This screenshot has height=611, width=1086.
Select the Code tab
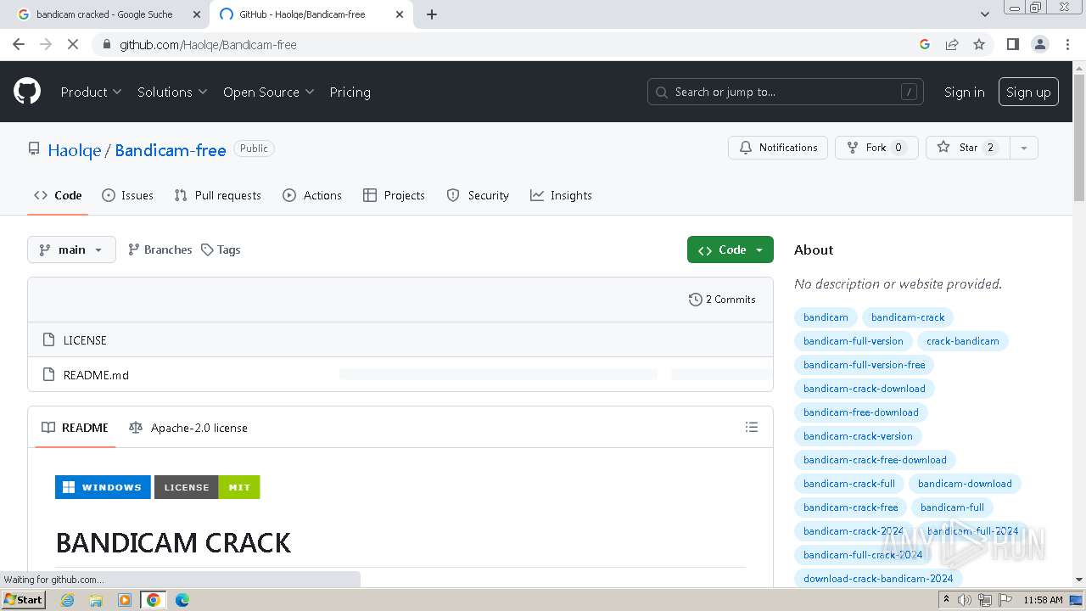click(58, 195)
